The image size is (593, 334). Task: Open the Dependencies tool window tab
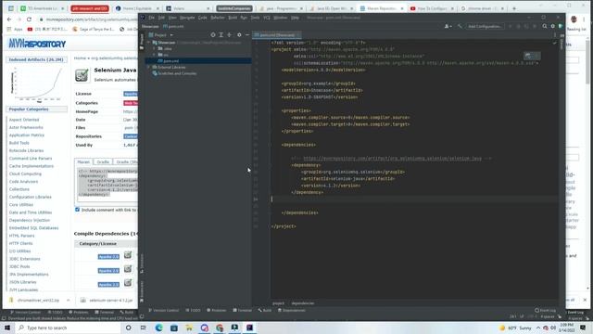click(x=292, y=310)
